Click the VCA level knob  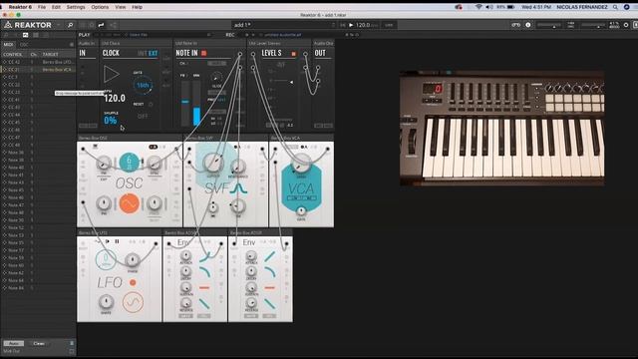click(x=301, y=164)
